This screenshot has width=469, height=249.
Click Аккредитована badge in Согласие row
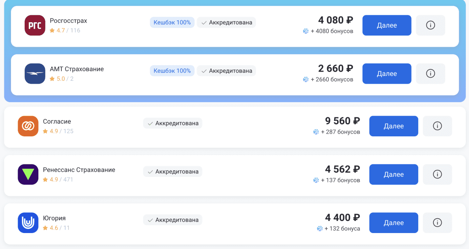point(173,123)
